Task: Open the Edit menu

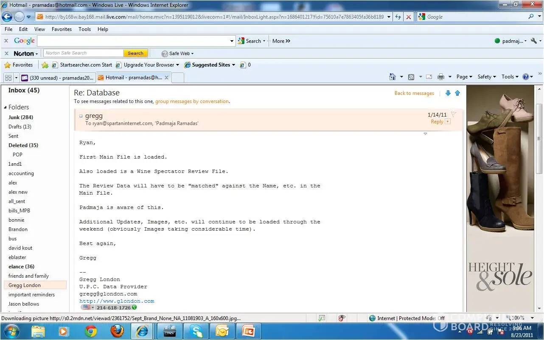Action: click(23, 29)
